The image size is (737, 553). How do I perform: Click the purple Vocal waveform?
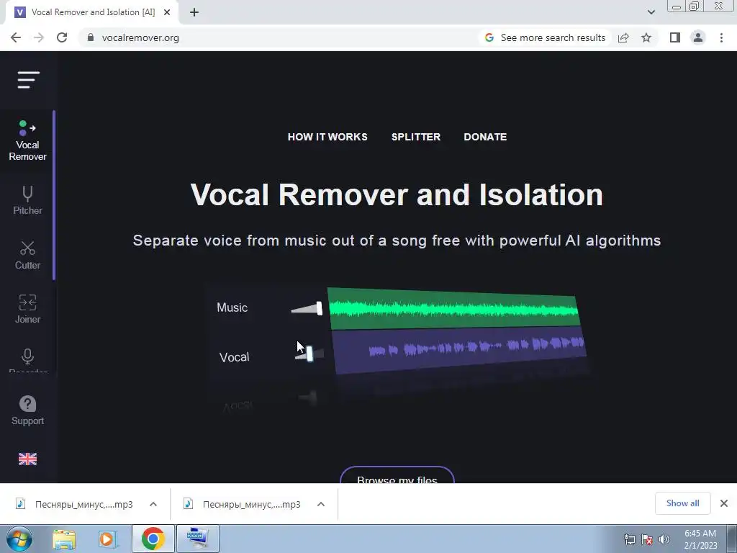(460, 350)
